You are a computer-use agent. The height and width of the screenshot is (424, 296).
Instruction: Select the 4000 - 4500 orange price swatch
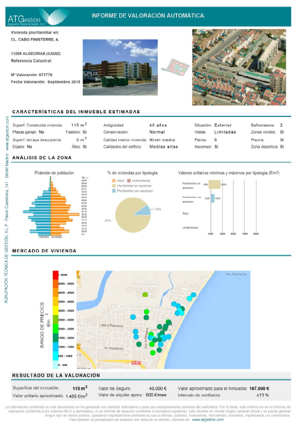pyautogui.click(x=55, y=293)
